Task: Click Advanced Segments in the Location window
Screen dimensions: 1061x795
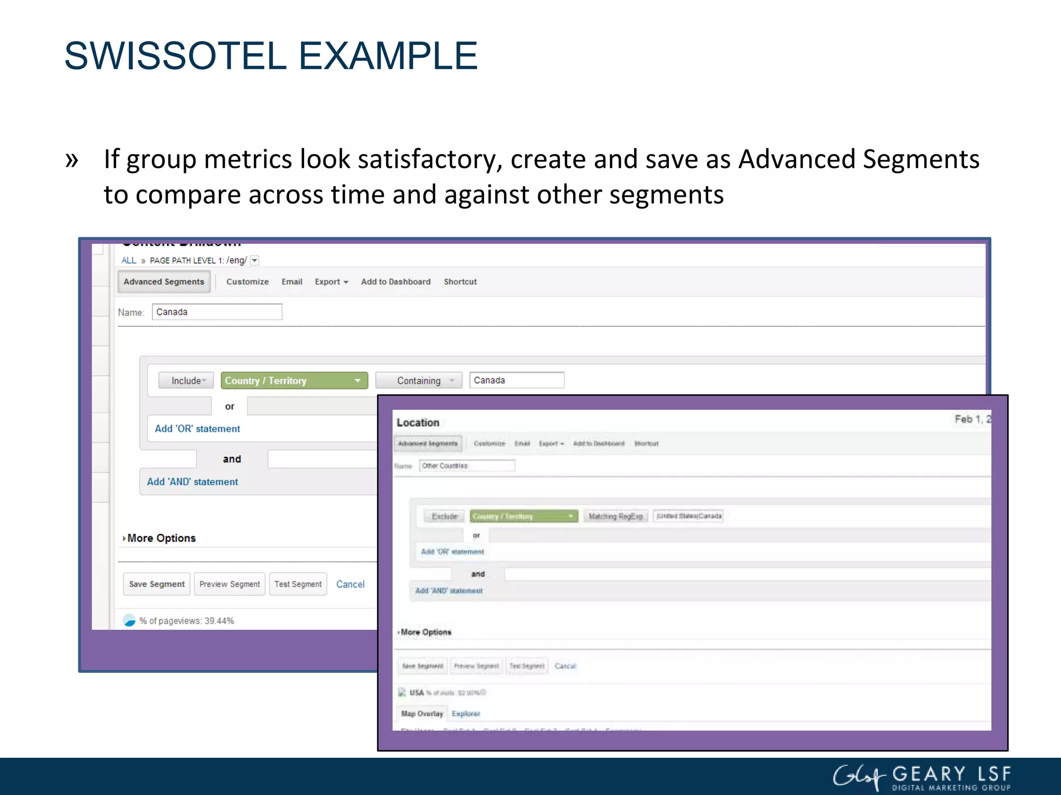Action: click(428, 444)
